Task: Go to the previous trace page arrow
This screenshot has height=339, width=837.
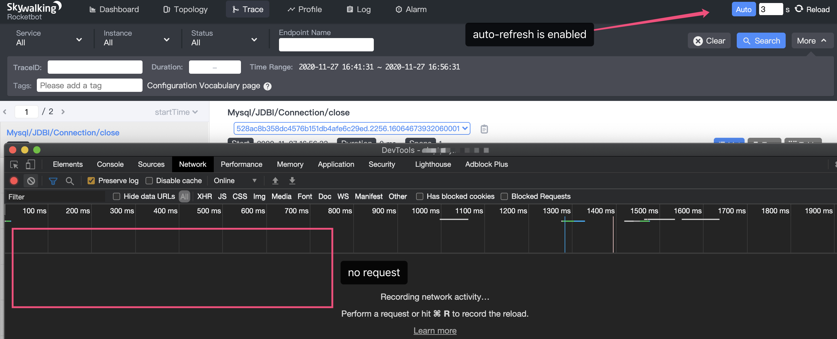Action: 5,112
